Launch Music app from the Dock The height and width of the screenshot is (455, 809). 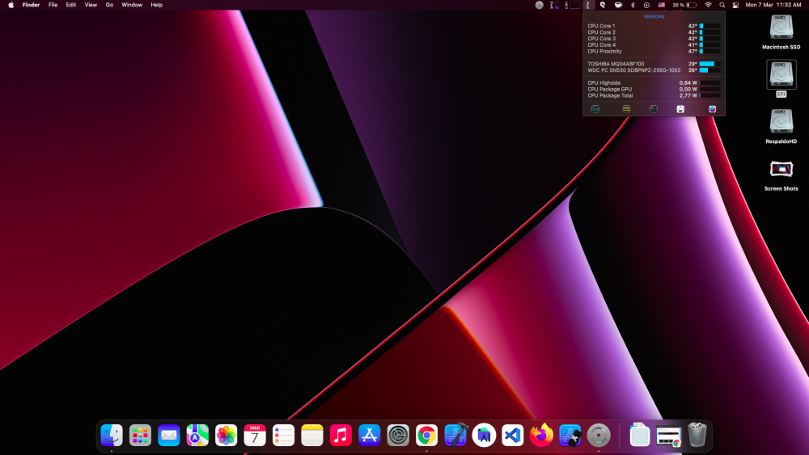(x=341, y=436)
